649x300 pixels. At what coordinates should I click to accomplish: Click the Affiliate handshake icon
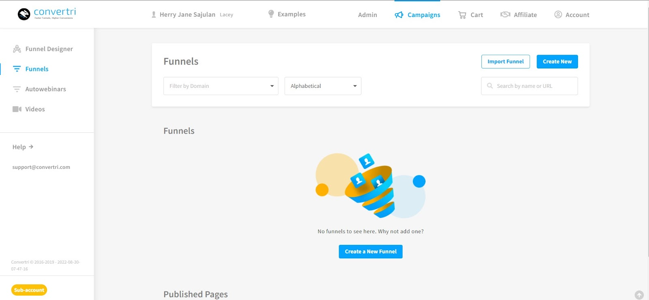click(505, 15)
